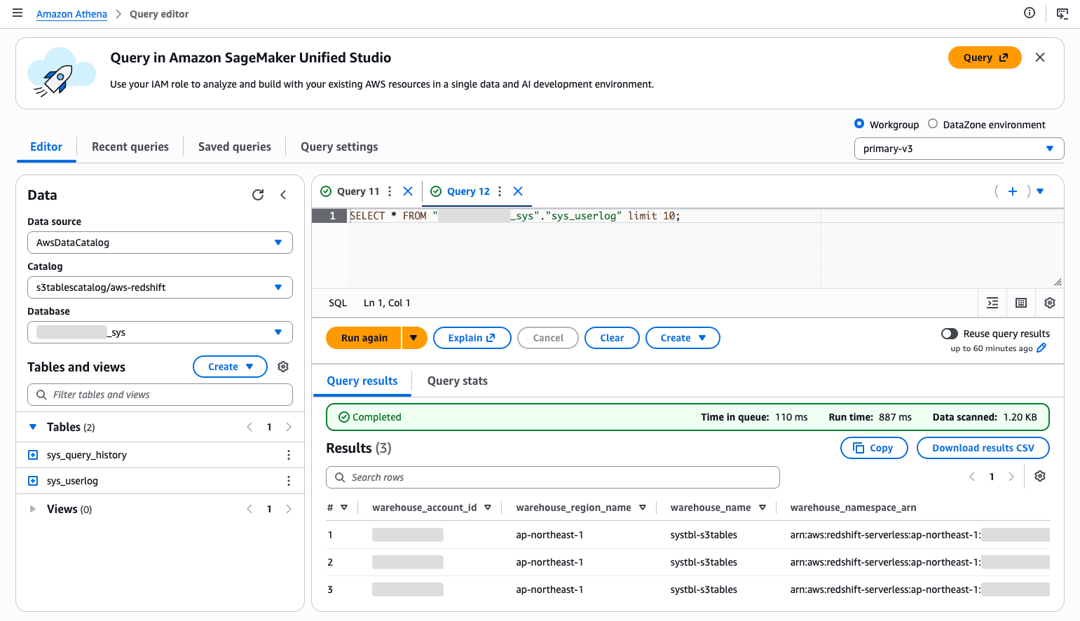Viewport: 1080px width, 621px height.
Task: Open the Database dropdown
Action: pyautogui.click(x=160, y=332)
